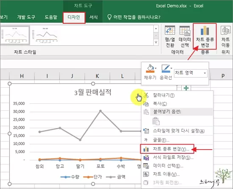This screenshot has height=189, width=233.
Task: Choose 서식 파일로 저장(S)... menu item
Action: click(x=177, y=157)
